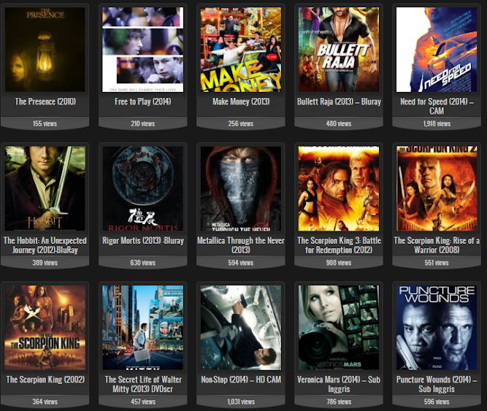The height and width of the screenshot is (411, 487).
Task: Click the 480 views count
Action: pyautogui.click(x=339, y=123)
